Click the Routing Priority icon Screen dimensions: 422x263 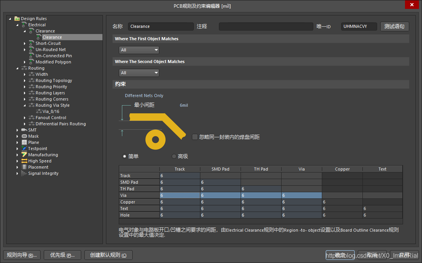31,87
